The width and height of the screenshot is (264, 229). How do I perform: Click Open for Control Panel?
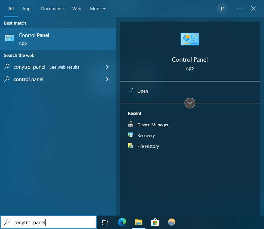pyautogui.click(x=142, y=91)
